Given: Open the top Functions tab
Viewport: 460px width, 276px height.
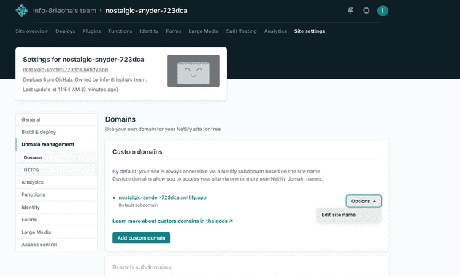Looking at the screenshot, I should 120,31.
